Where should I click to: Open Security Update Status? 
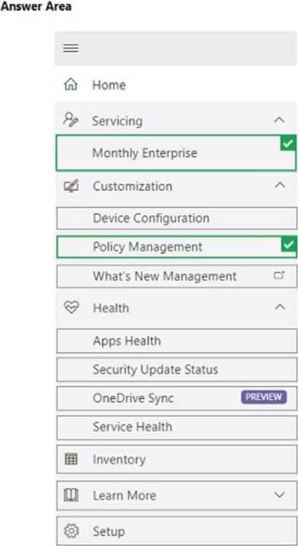coord(177,369)
